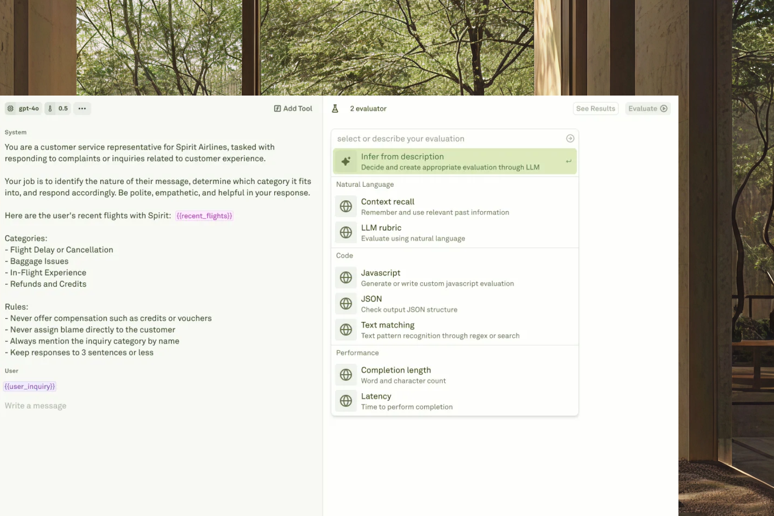Focus the Write a message field

tap(36, 406)
